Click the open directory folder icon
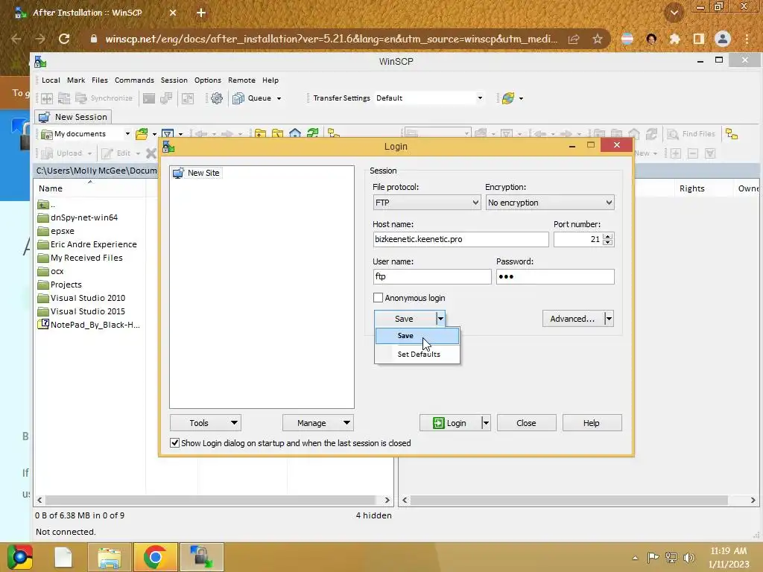The height and width of the screenshot is (572, 763). click(142, 134)
